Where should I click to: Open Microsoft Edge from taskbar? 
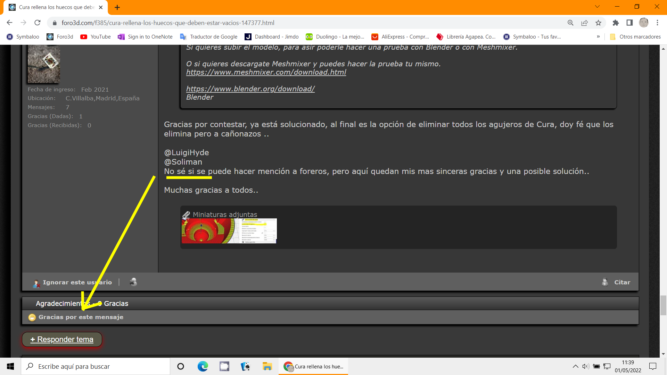203,366
